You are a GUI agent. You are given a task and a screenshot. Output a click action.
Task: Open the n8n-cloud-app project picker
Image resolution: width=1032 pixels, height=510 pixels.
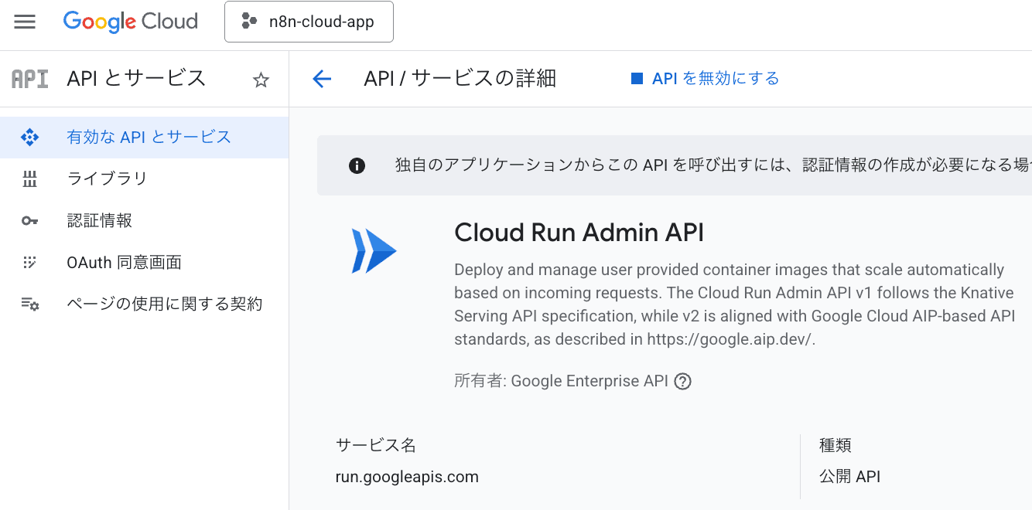309,22
